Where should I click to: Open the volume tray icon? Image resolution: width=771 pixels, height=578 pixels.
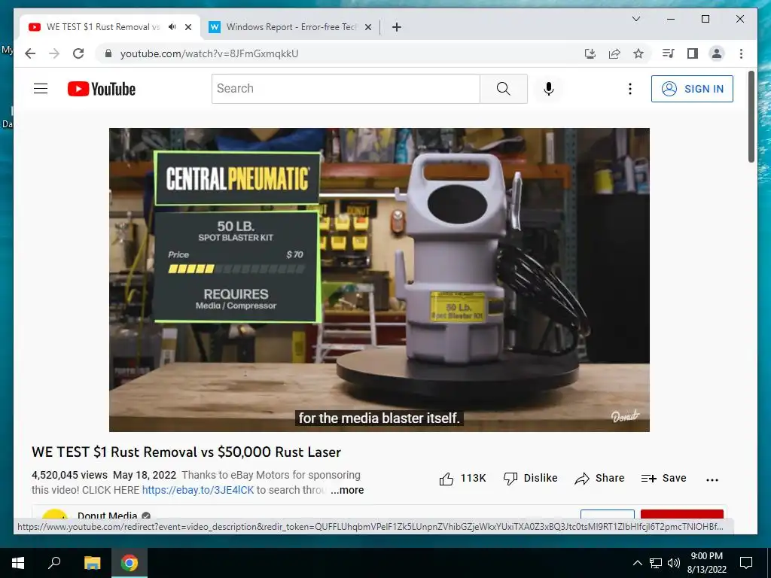point(673,563)
